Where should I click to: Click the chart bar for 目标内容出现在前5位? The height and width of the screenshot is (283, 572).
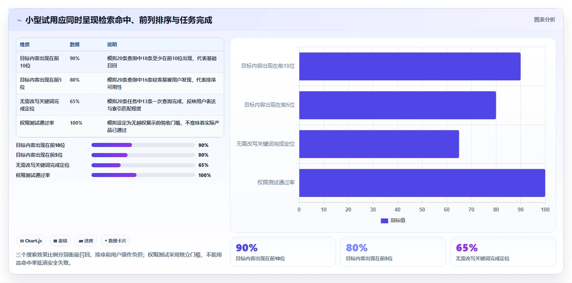(398, 105)
